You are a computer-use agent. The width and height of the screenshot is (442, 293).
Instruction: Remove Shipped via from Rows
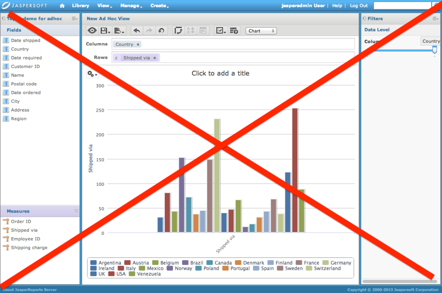(x=155, y=58)
